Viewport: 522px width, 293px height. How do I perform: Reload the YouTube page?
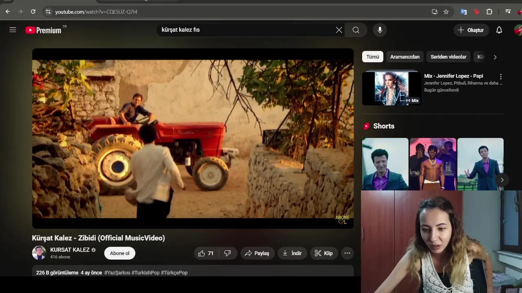pos(33,12)
